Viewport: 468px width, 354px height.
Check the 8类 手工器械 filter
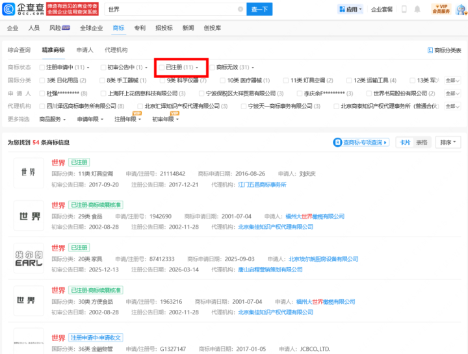point(102,81)
